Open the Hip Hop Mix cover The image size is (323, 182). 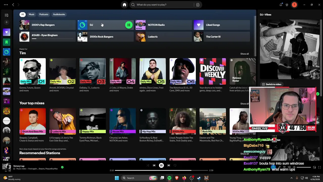[x=153, y=121]
